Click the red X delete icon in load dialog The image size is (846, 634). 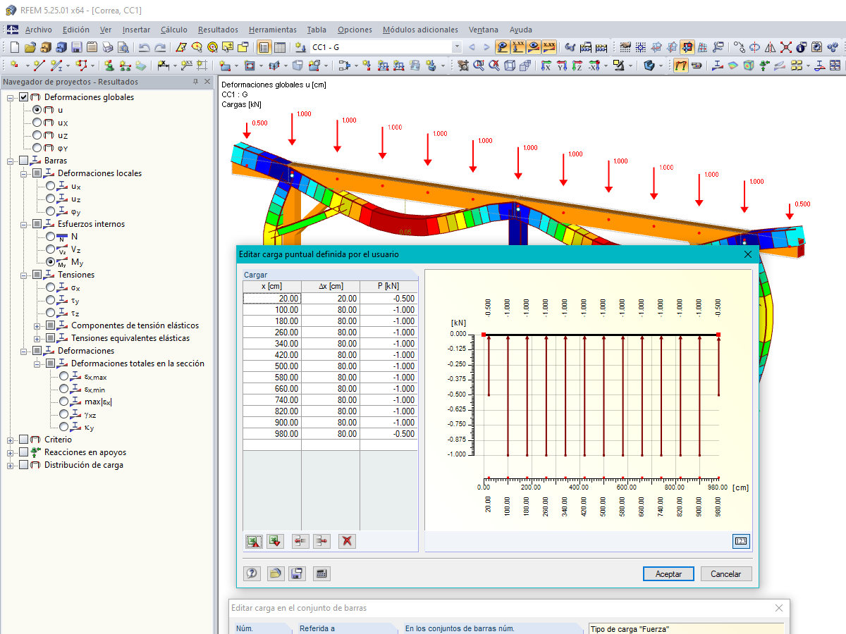(x=346, y=541)
